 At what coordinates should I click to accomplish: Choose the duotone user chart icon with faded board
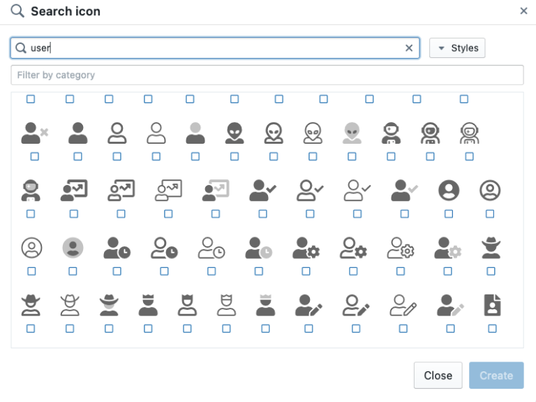click(216, 191)
